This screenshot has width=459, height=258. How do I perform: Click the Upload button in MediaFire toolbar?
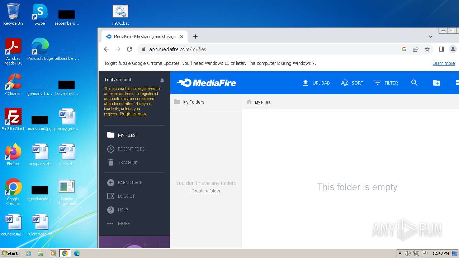316,83
